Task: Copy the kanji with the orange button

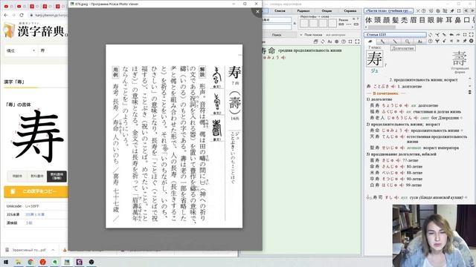Action: [36, 191]
